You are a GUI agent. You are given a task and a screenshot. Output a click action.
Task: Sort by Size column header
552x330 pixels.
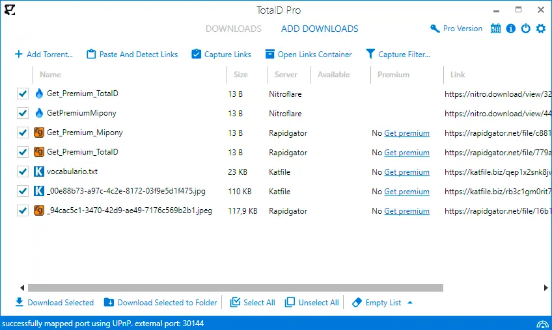pyautogui.click(x=240, y=75)
